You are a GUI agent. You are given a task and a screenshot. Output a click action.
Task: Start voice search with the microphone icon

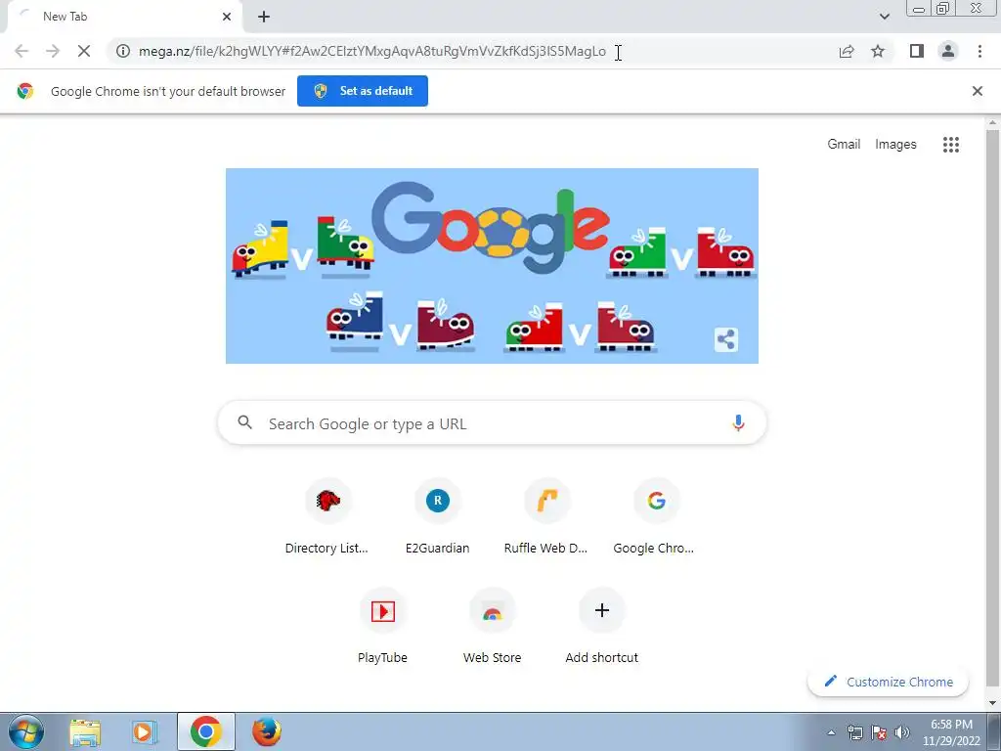[738, 422]
